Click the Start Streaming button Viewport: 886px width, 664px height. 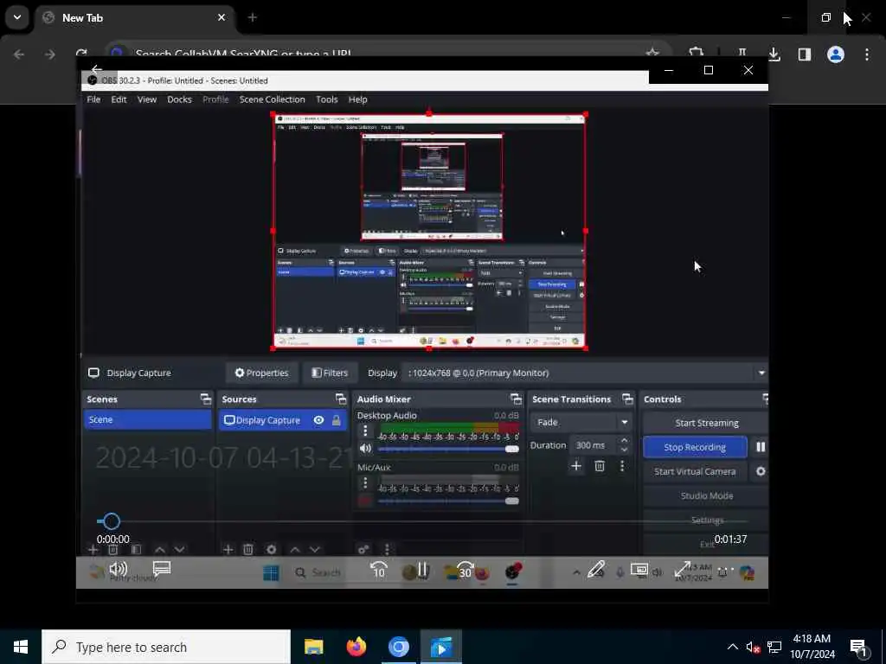(706, 423)
